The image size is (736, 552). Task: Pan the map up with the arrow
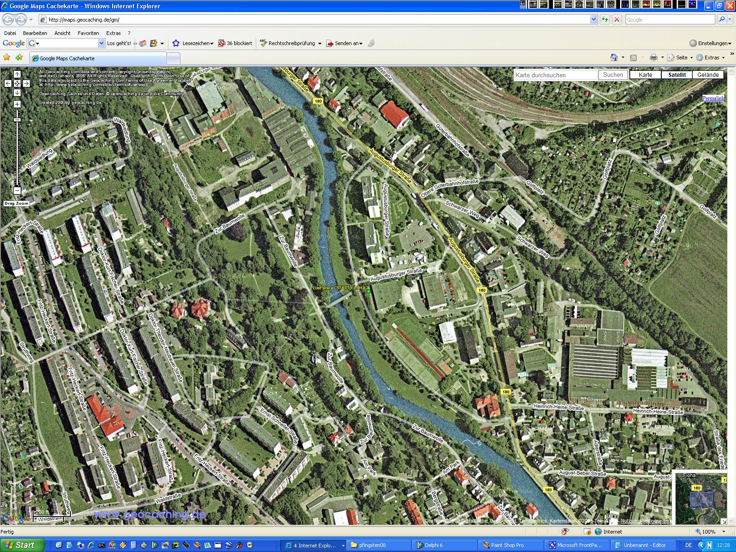[17, 74]
